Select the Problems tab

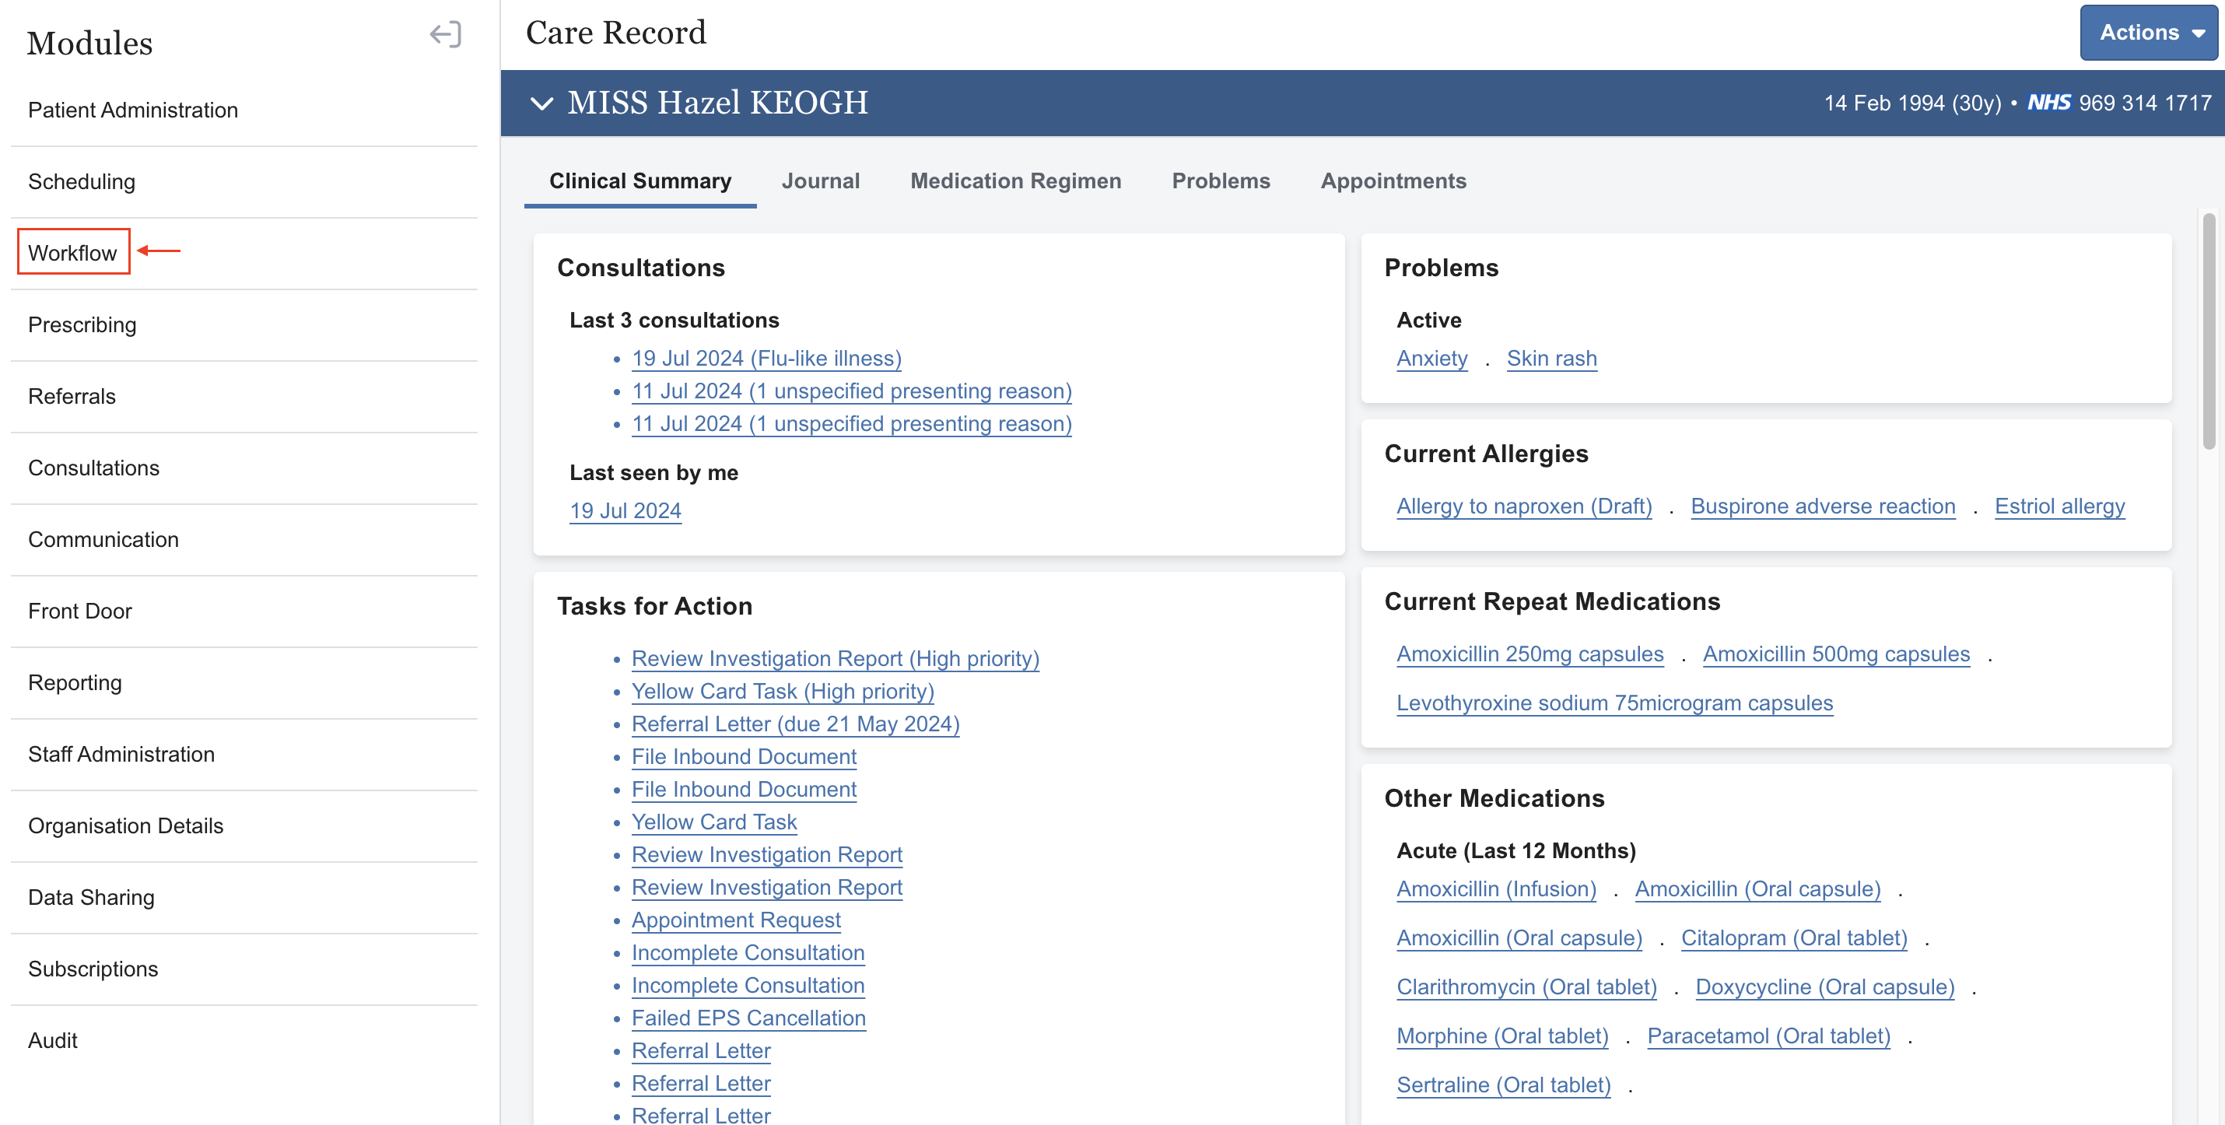click(1220, 180)
